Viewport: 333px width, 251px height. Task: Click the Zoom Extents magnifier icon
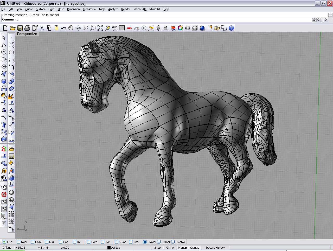coord(100,28)
